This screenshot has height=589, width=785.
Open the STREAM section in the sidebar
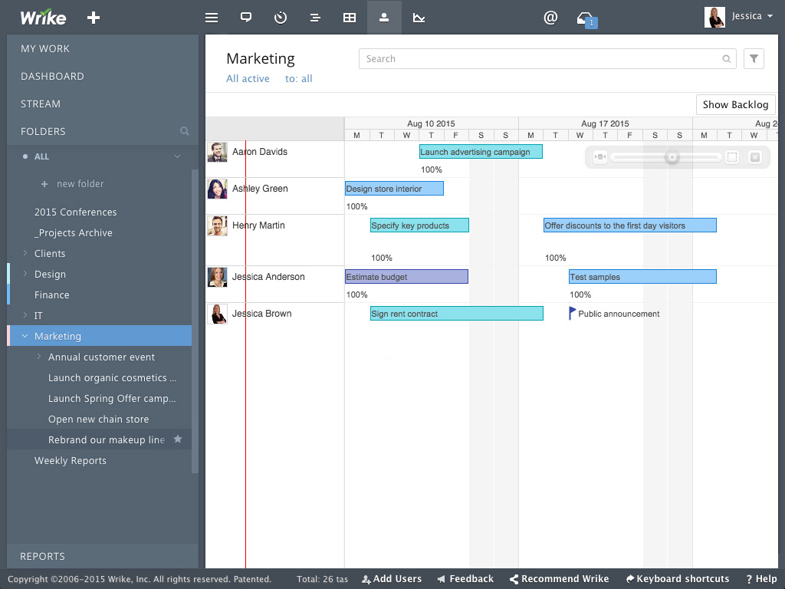click(x=41, y=104)
